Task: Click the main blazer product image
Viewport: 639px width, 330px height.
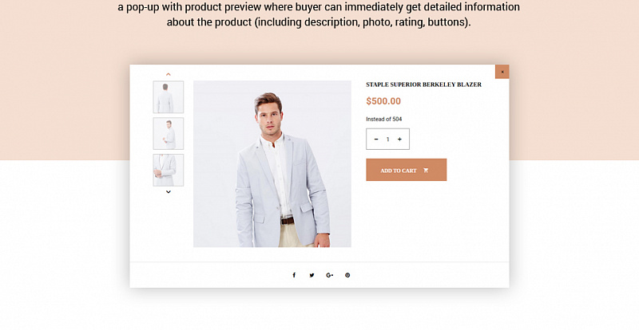Action: point(272,164)
